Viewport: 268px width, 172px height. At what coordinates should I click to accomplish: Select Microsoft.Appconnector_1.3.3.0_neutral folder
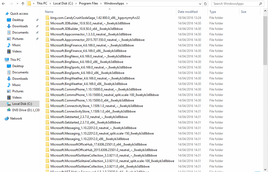click(x=91, y=34)
